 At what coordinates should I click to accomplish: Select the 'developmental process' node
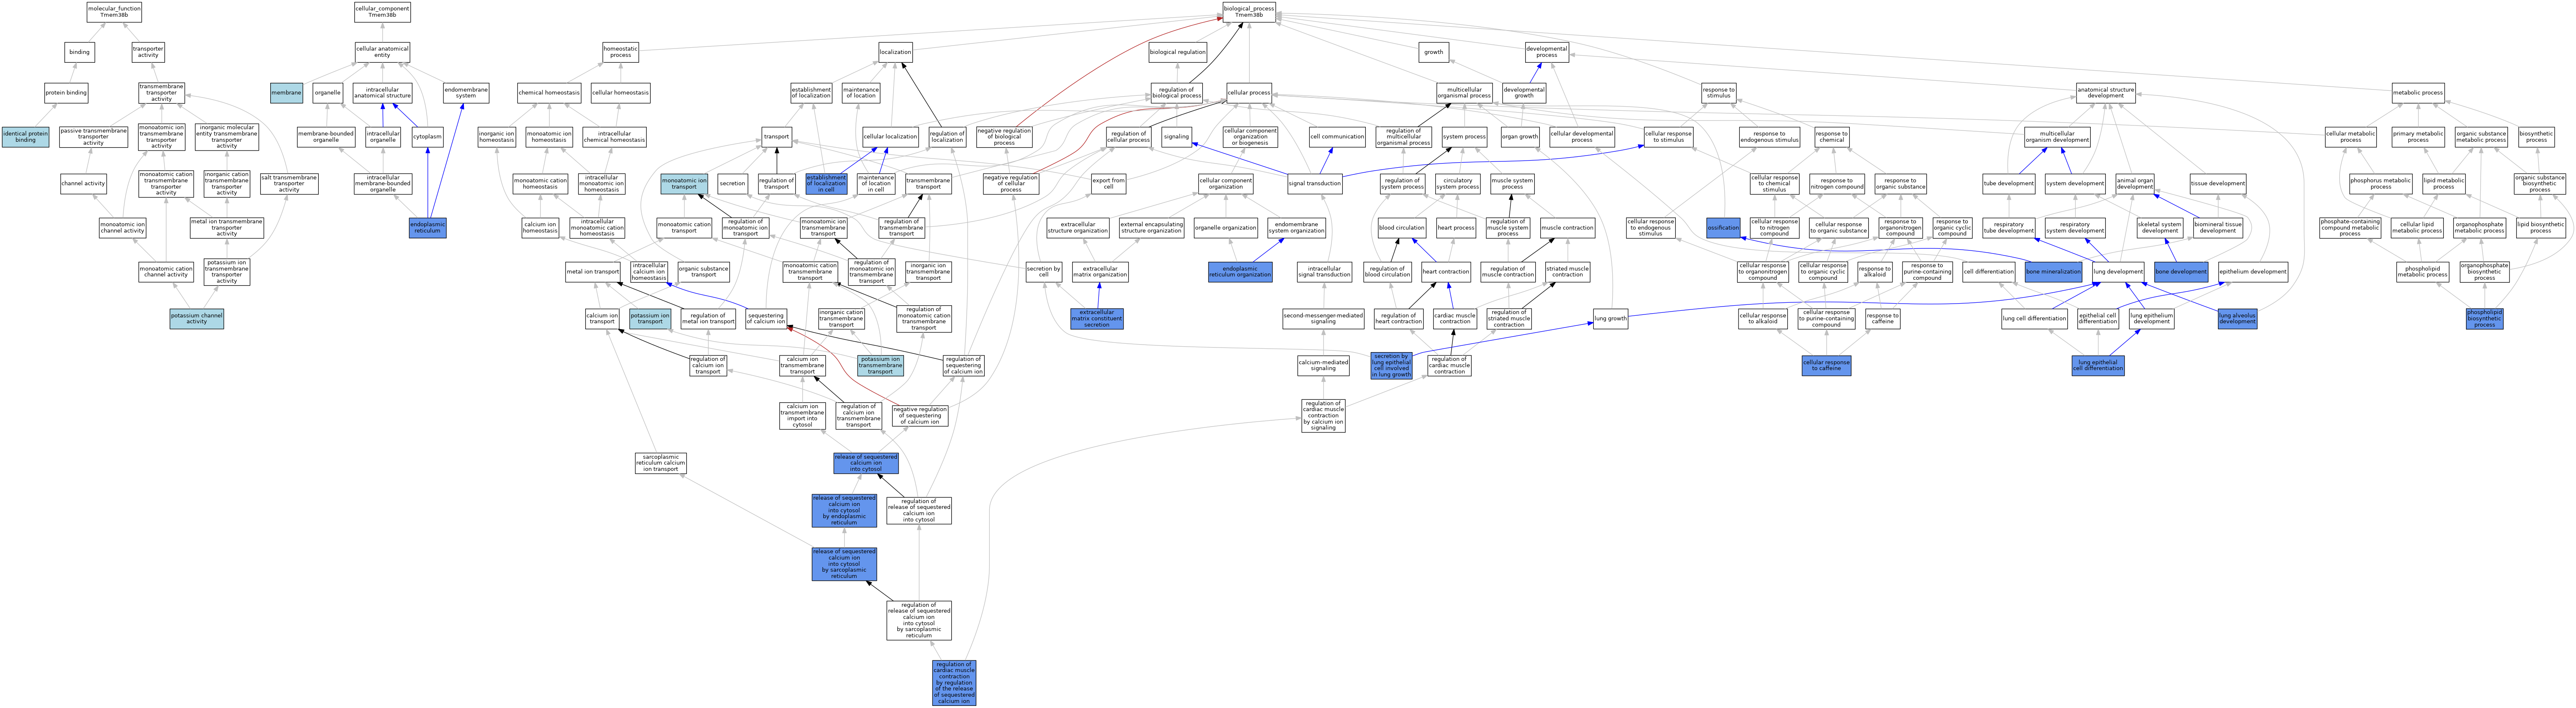coord(1546,52)
